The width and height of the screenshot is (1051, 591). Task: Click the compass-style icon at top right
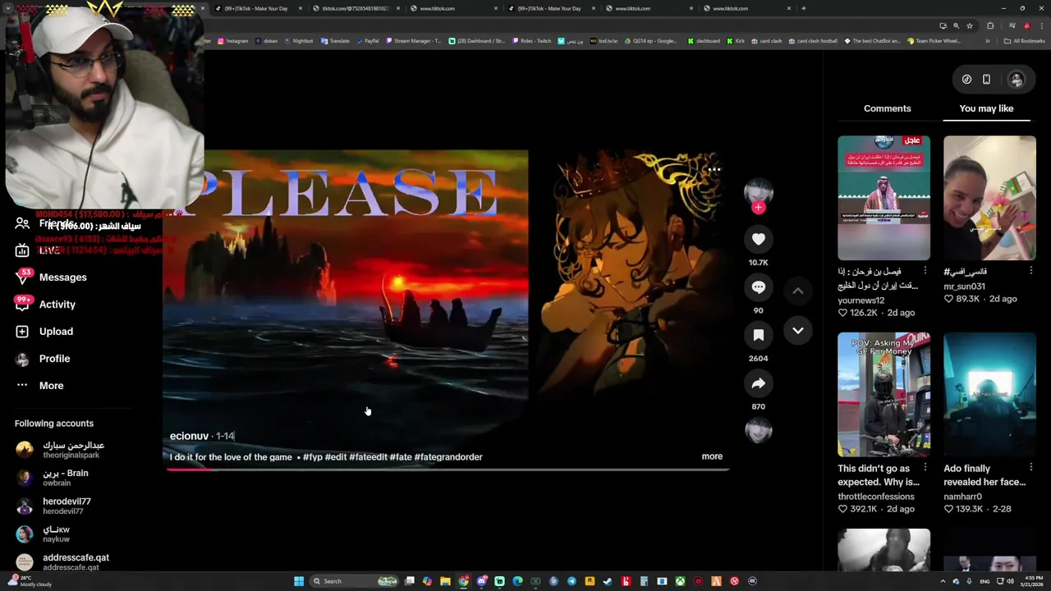pyautogui.click(x=966, y=80)
